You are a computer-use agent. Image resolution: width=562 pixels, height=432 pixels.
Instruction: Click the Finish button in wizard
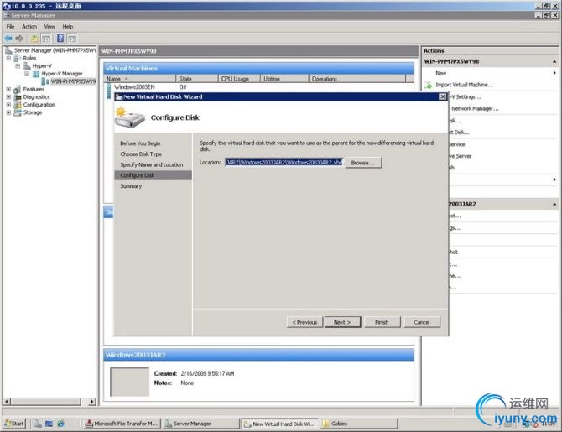coord(382,322)
